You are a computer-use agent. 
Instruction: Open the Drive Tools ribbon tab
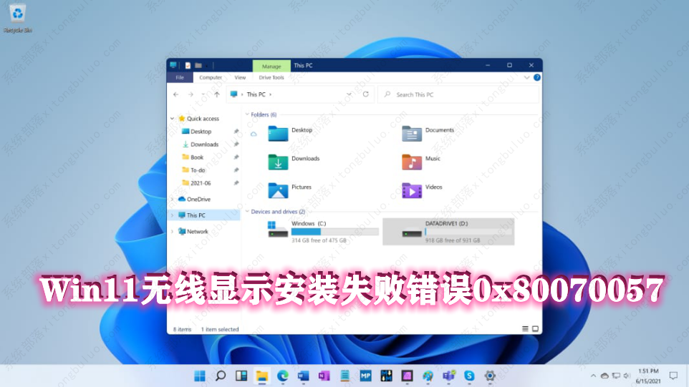[271, 77]
